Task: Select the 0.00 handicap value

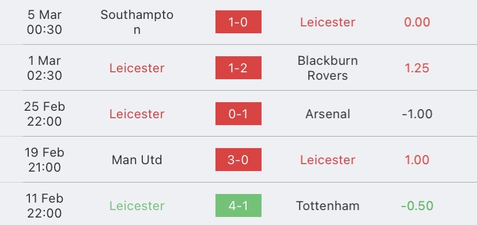Action: point(417,22)
